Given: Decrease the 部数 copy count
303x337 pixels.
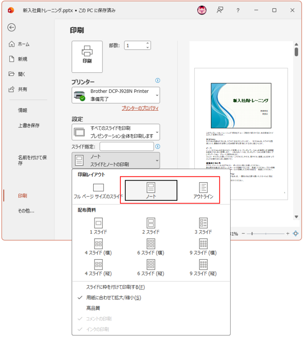Looking at the screenshot, I should point(147,47).
